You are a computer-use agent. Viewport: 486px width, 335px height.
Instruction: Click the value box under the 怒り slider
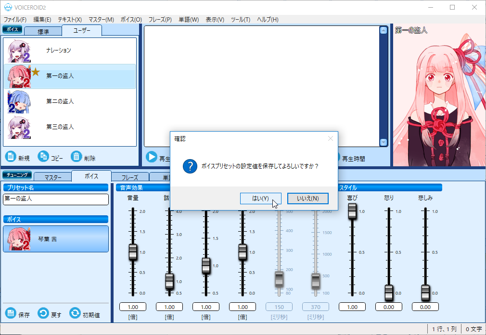coord(389,307)
